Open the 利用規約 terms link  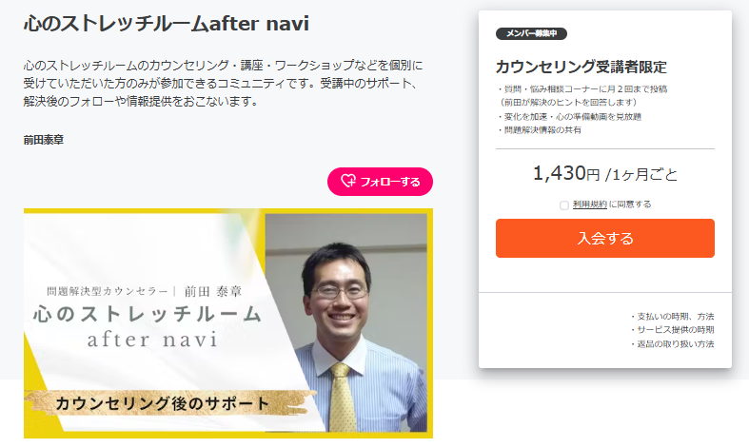[590, 205]
